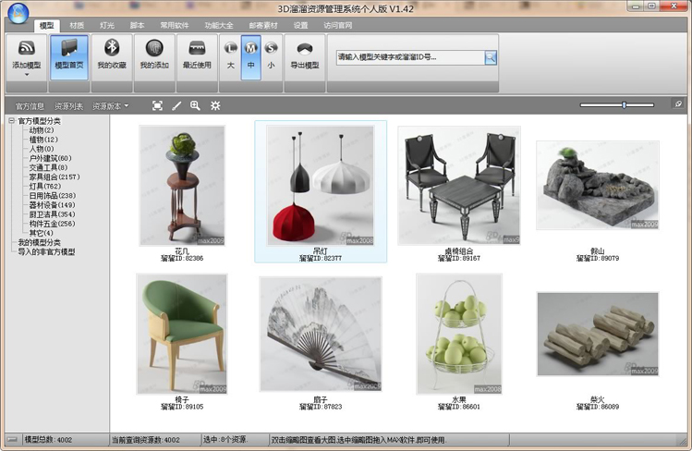This screenshot has width=692, height=451.
Task: Open the 材质 tab
Action: pos(77,26)
